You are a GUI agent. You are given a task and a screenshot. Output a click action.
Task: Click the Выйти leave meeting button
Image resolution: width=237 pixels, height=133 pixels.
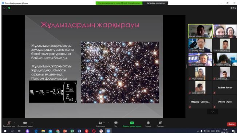pos(232,124)
